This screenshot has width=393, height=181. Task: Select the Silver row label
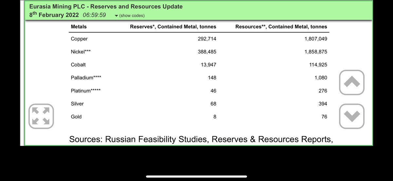[x=77, y=104]
